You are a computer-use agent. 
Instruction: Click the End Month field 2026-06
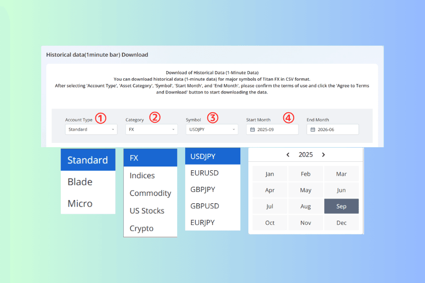point(333,129)
